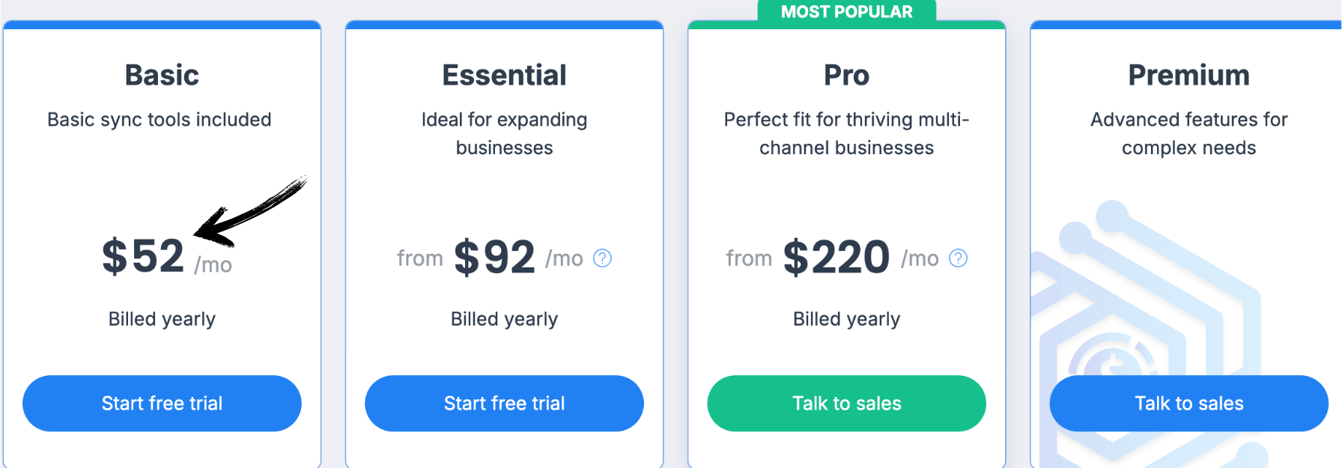Image resolution: width=1342 pixels, height=468 pixels.
Task: Start the free trial for the Basic plan
Action: pyautogui.click(x=162, y=404)
